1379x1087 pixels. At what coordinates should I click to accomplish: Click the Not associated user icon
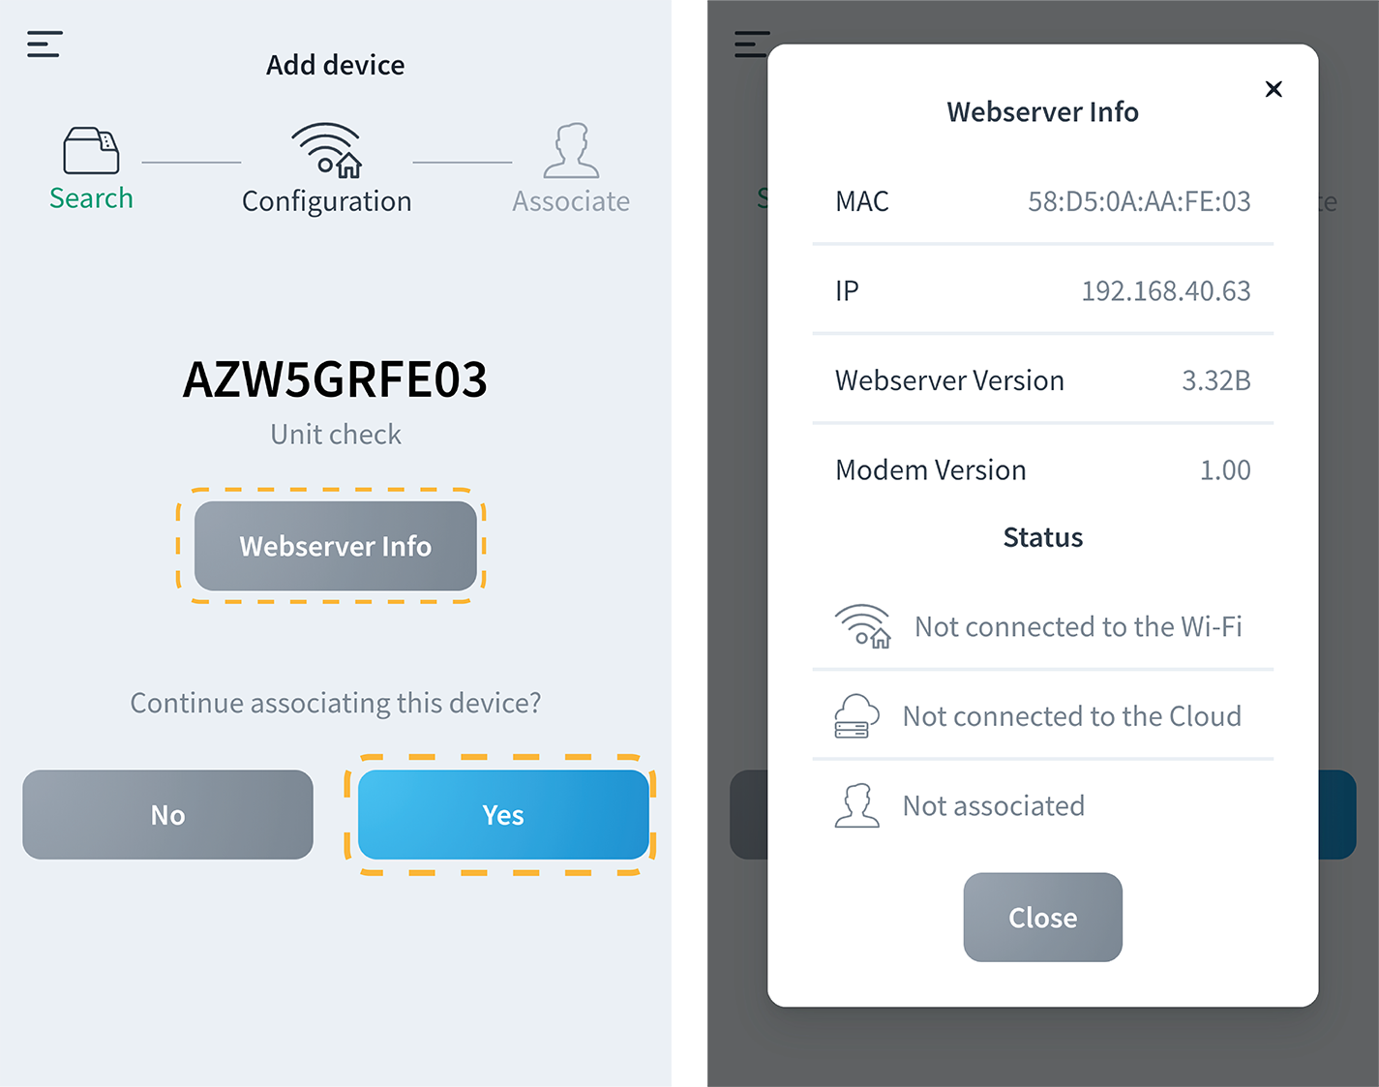[x=856, y=805]
